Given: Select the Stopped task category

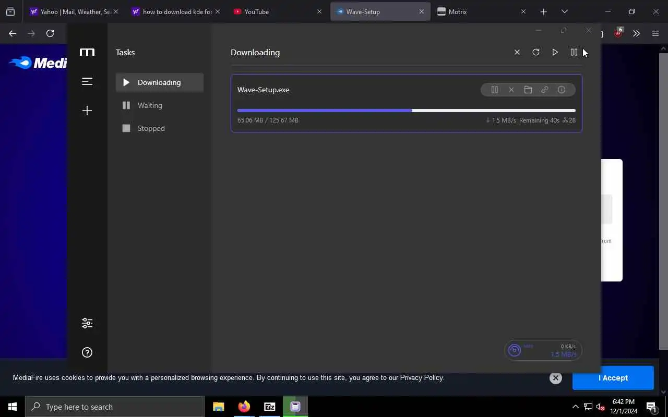Looking at the screenshot, I should 160,128.
